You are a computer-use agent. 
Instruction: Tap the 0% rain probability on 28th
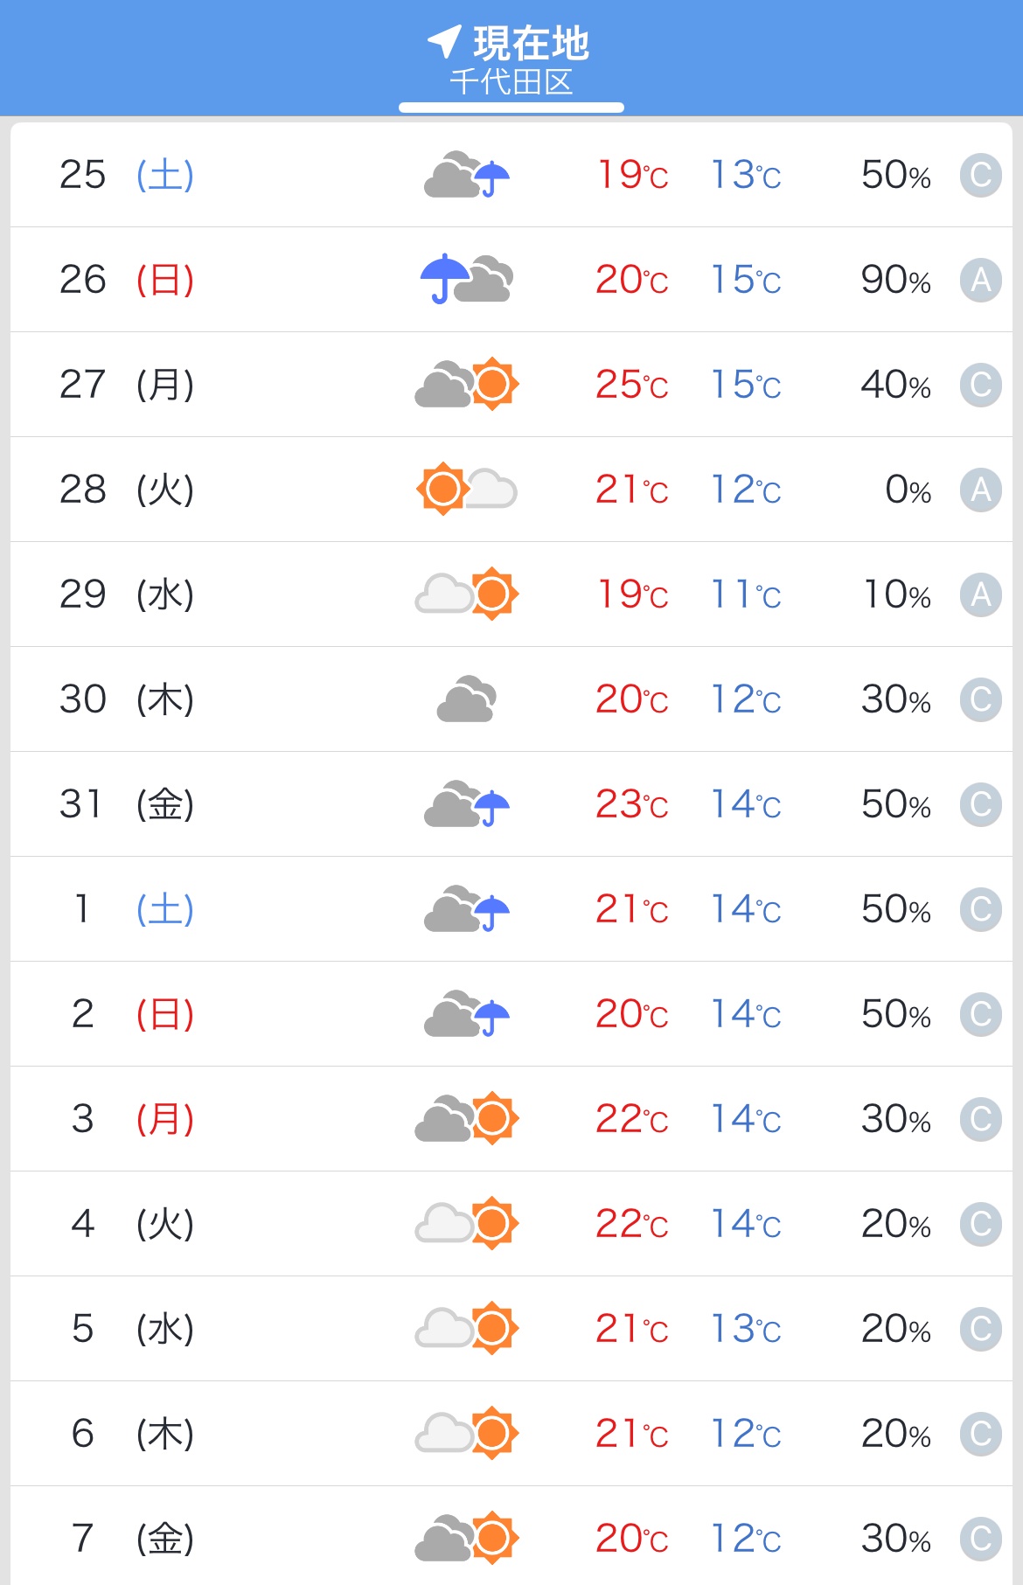click(908, 490)
